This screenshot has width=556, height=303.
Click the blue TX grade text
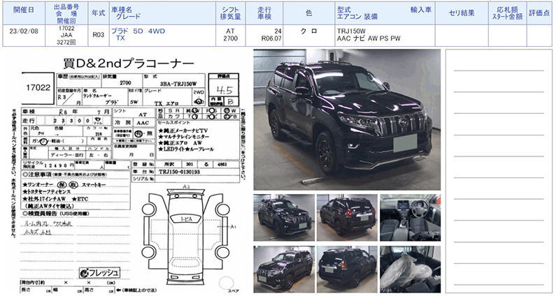tap(120, 38)
